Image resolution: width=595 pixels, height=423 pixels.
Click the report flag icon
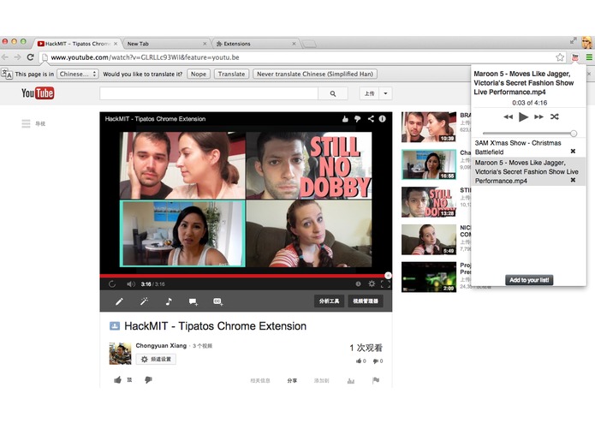pos(376,380)
